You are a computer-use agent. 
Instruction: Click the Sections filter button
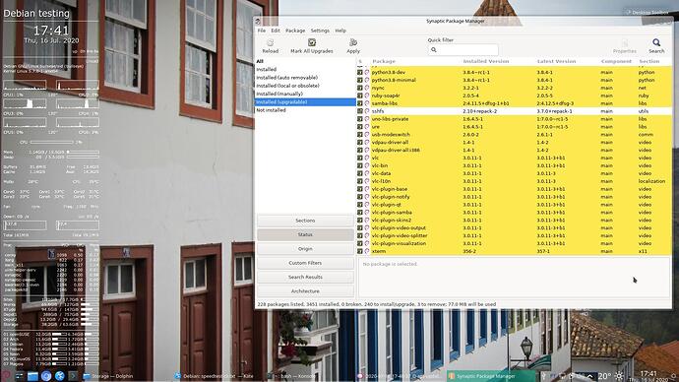[305, 221]
